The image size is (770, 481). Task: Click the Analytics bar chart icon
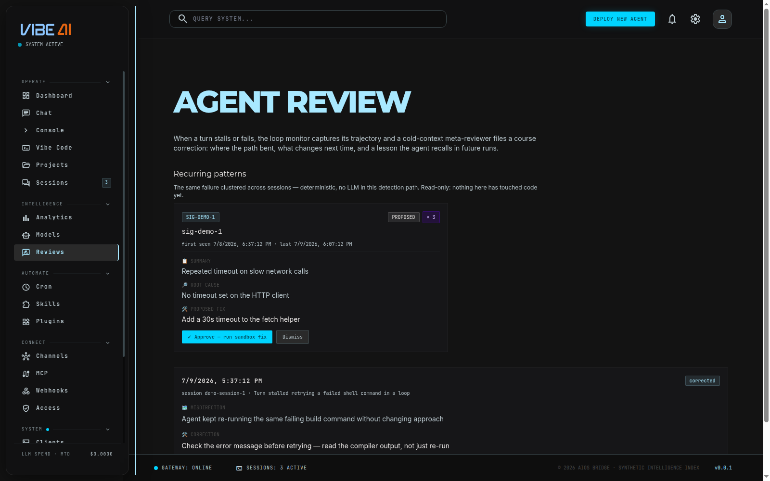tap(26, 217)
